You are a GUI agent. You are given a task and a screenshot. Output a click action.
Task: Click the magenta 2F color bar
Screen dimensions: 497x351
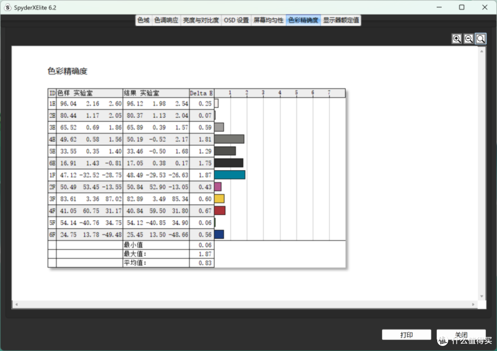[218, 187]
